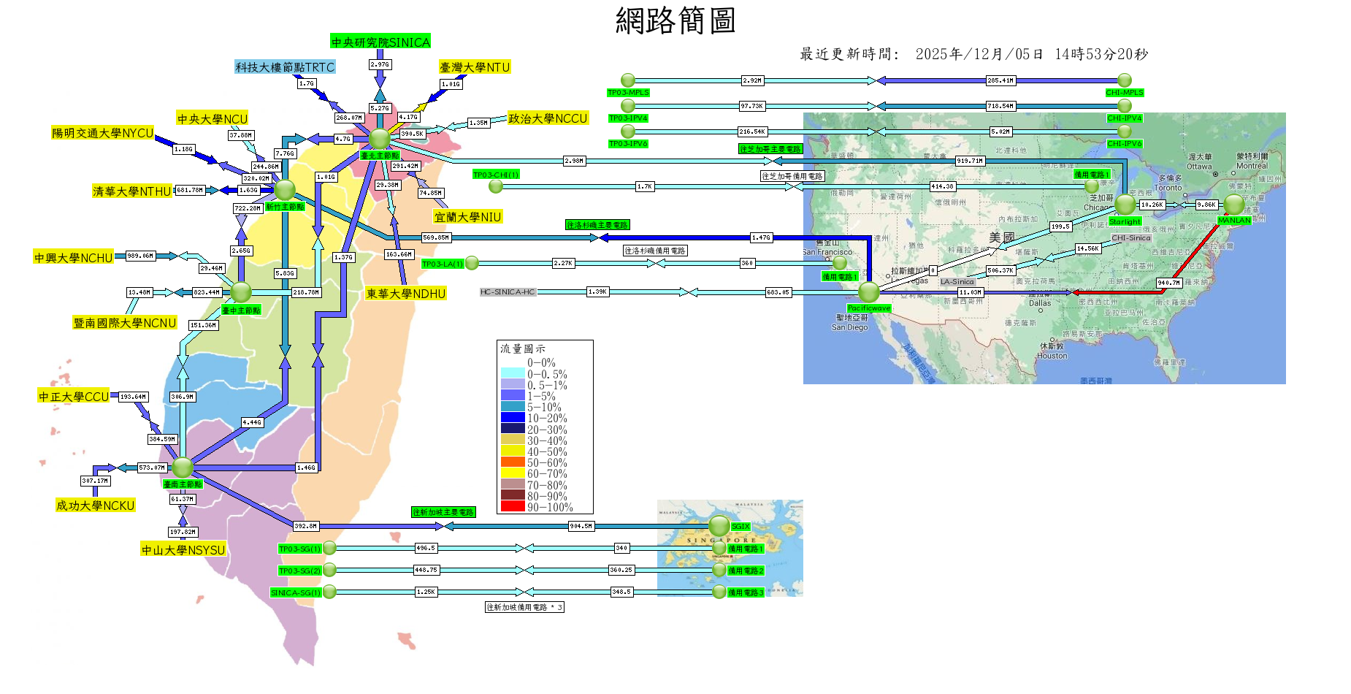
Task: Click the red 90-100% legend swatch
Action: tap(513, 507)
